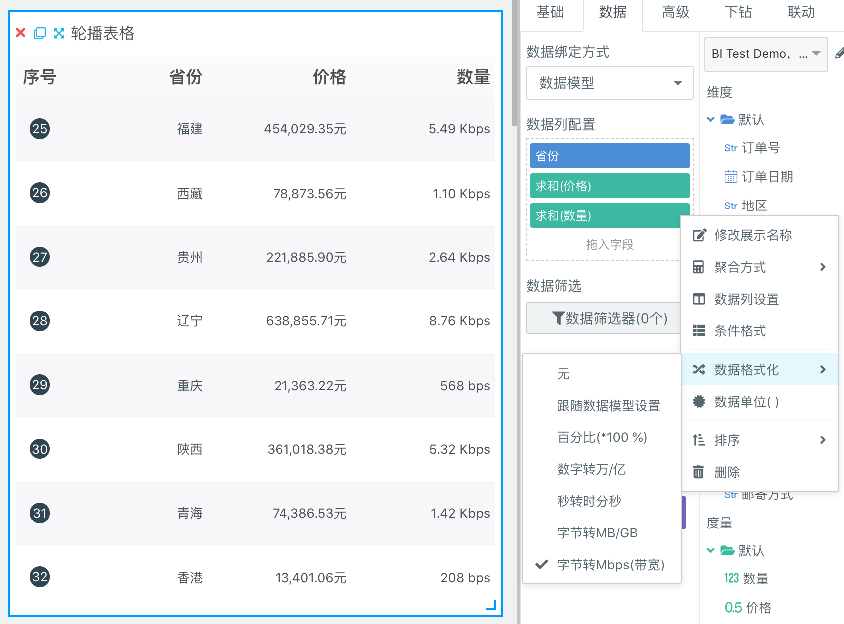Click the red X delete widget icon
This screenshot has height=624, width=844.
point(21,33)
